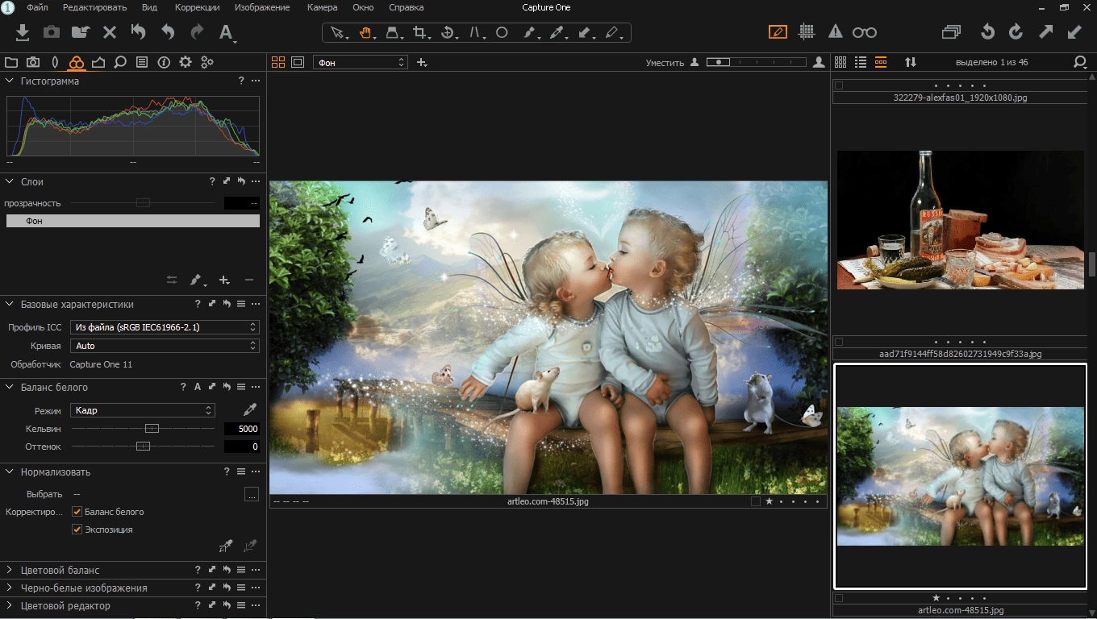Image resolution: width=1097 pixels, height=619 pixels.
Task: Select the circle Spot removal tool
Action: point(502,33)
